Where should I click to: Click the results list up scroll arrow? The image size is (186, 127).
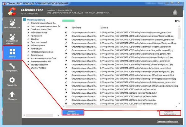coord(179,26)
